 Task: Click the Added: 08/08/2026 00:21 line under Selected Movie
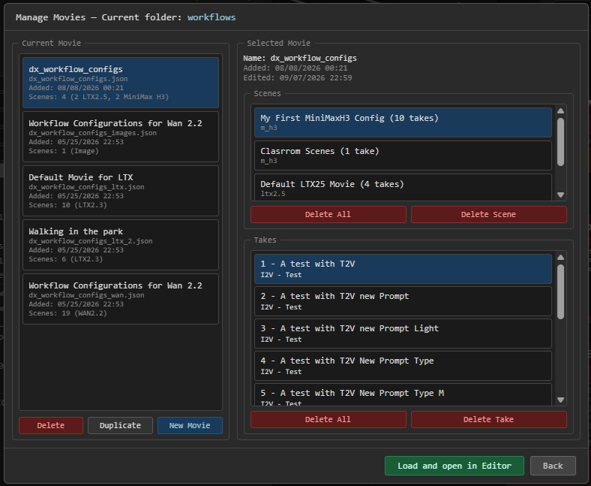[295, 68]
